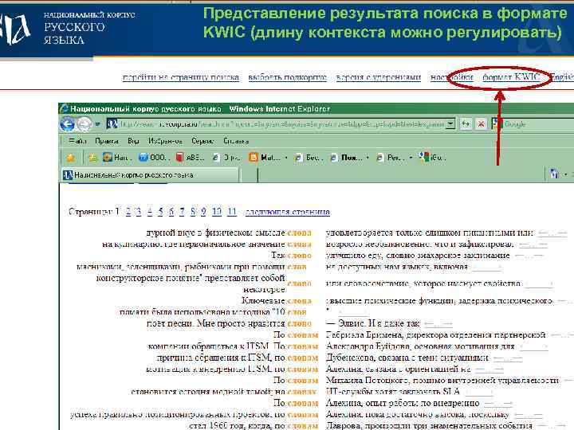The width and height of the screenshot is (574, 430).
Task: Open the Вид menu
Action: [133, 141]
